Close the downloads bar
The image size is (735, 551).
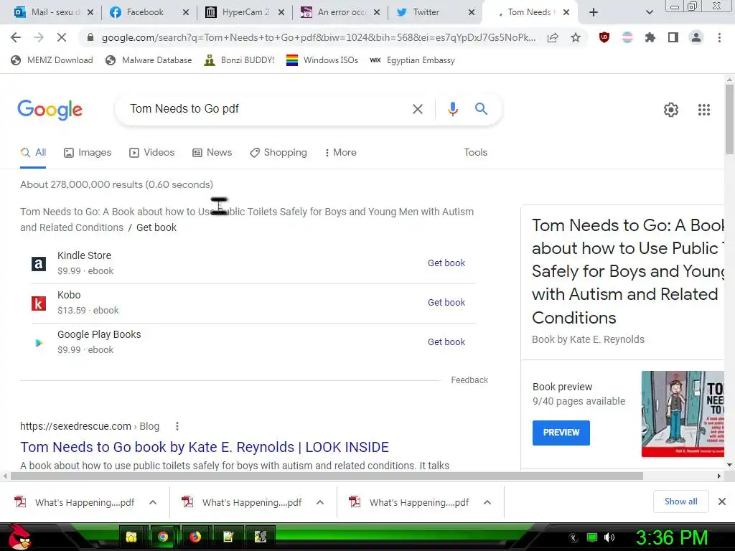pos(722,501)
